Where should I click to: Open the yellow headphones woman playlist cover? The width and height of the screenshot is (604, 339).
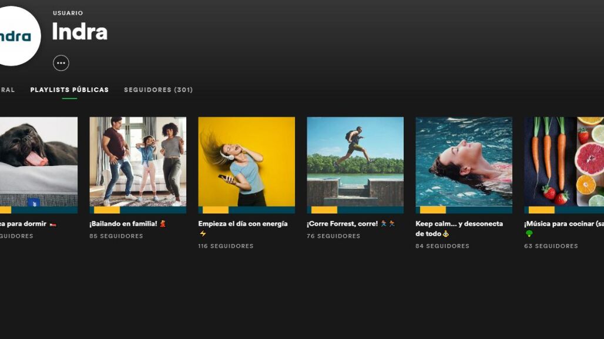coord(247,165)
